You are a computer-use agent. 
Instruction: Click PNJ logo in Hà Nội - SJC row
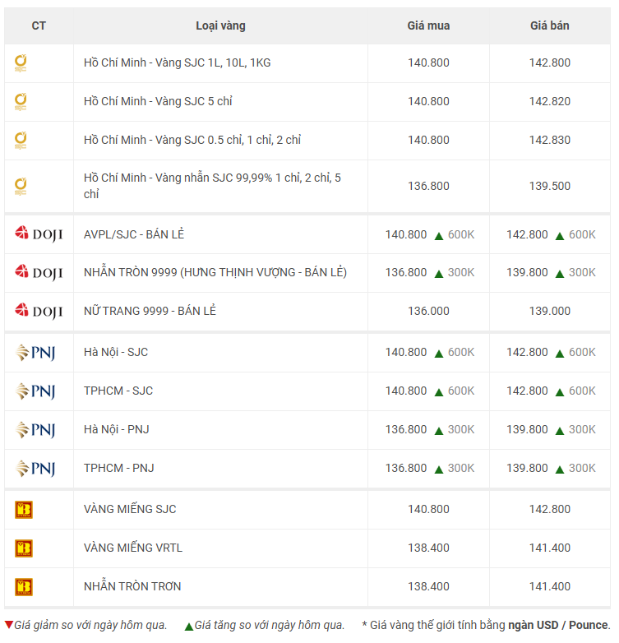point(35,353)
